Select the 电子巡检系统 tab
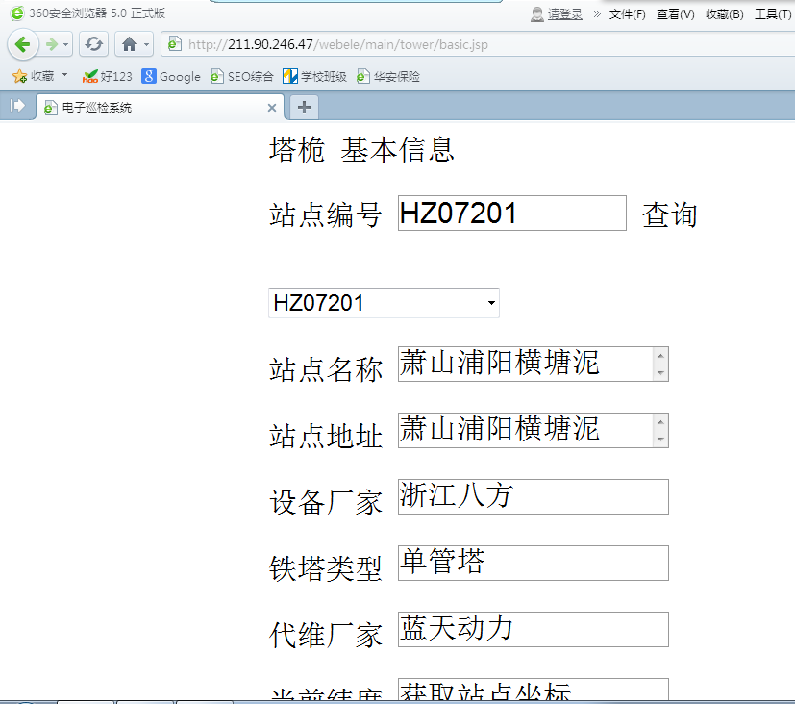Screen dimensions: 795x704 point(161,107)
